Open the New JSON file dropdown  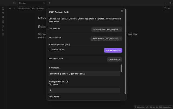point(106,39)
